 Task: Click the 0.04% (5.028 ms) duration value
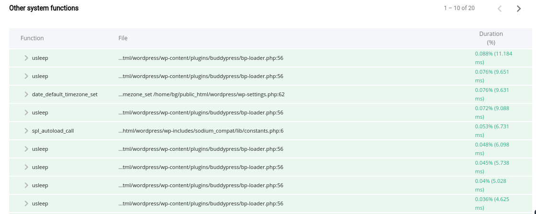[491, 185]
